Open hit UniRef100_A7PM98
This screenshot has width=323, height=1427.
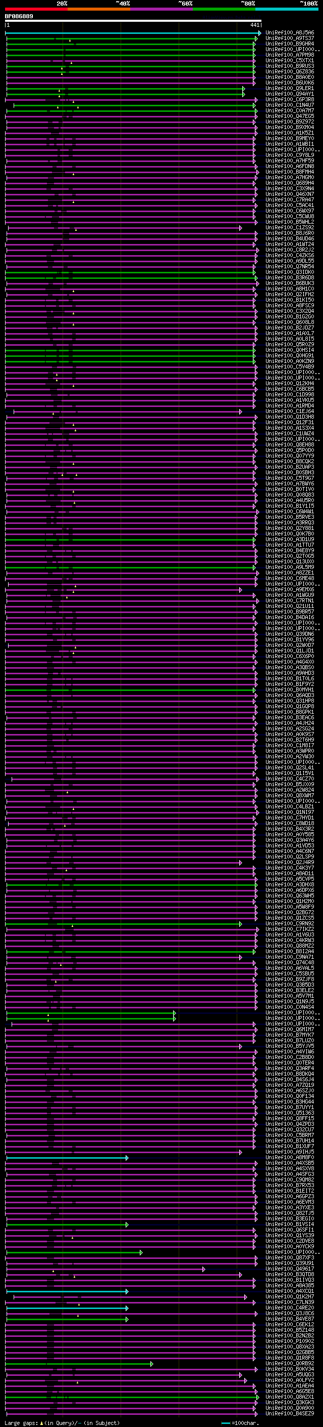pos(289,55)
